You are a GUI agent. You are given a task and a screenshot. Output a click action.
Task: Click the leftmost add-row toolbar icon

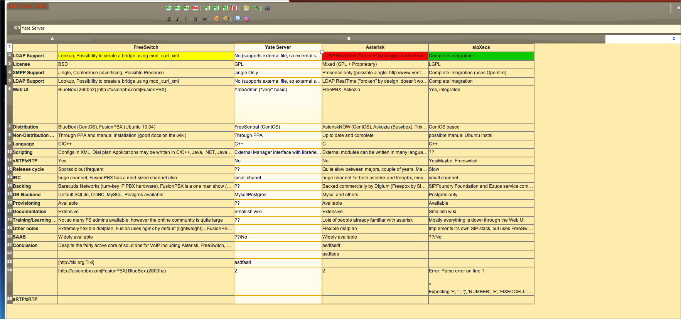click(169, 8)
